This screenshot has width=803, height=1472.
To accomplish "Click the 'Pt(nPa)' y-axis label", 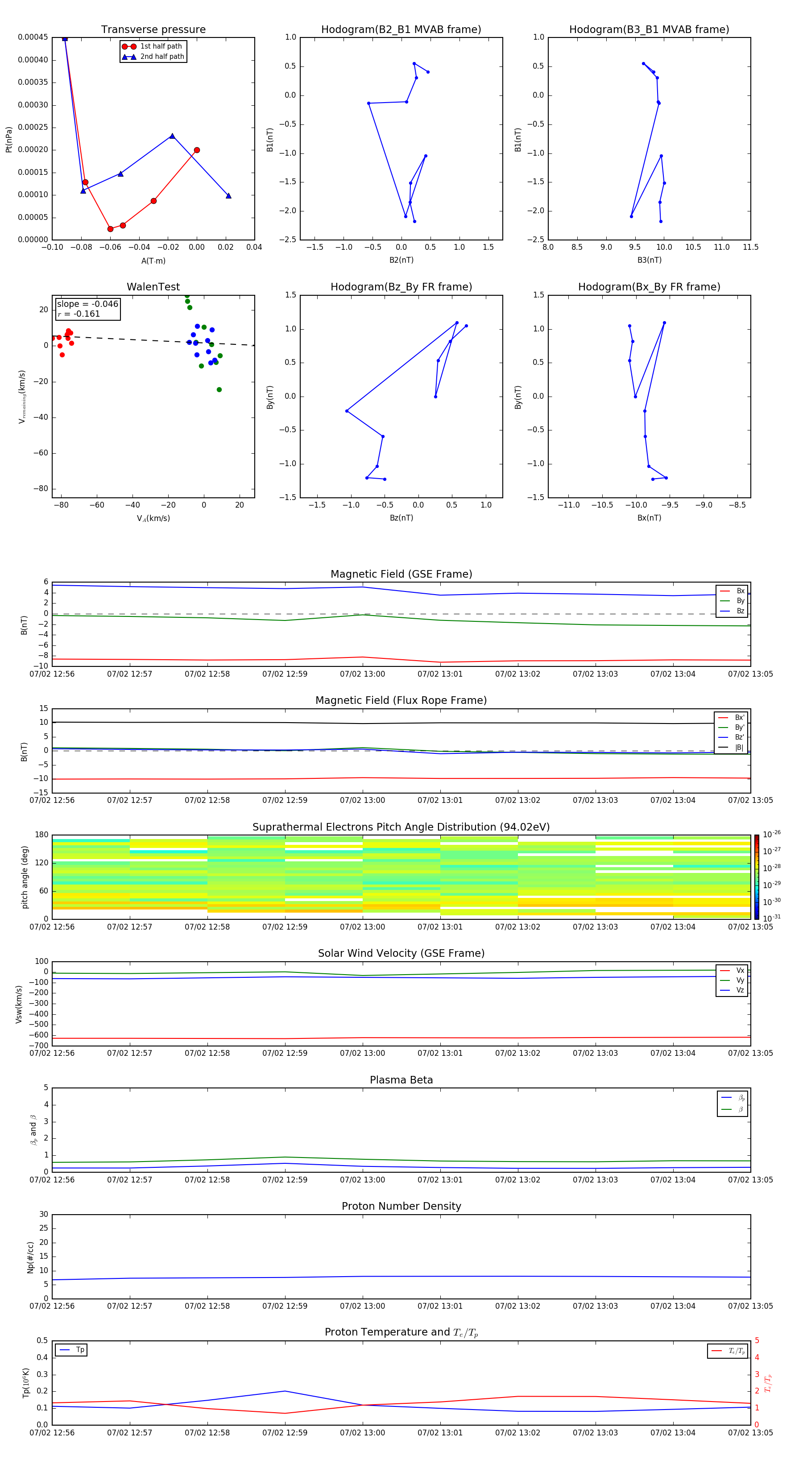I will 8,140.
